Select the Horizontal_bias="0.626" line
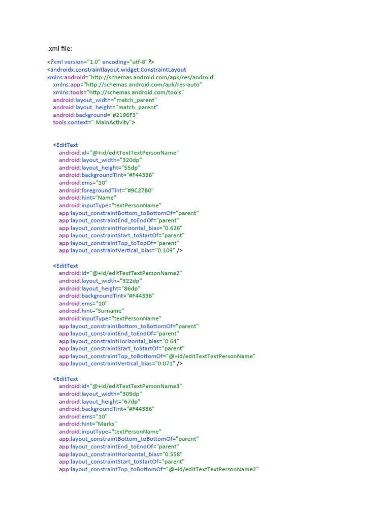This screenshot has height=520, width=390. pos(121,228)
